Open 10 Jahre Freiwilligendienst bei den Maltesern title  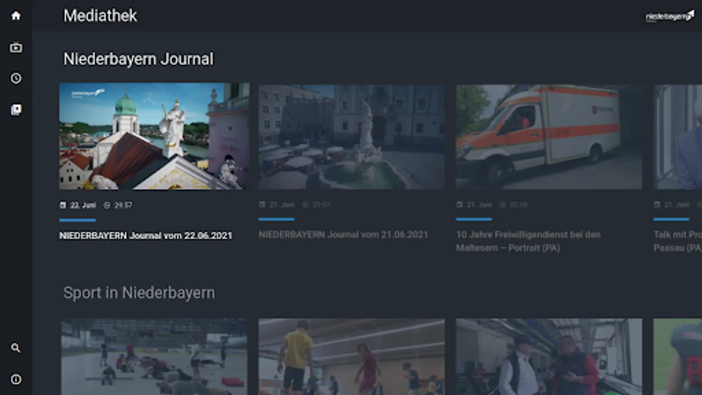(528, 241)
